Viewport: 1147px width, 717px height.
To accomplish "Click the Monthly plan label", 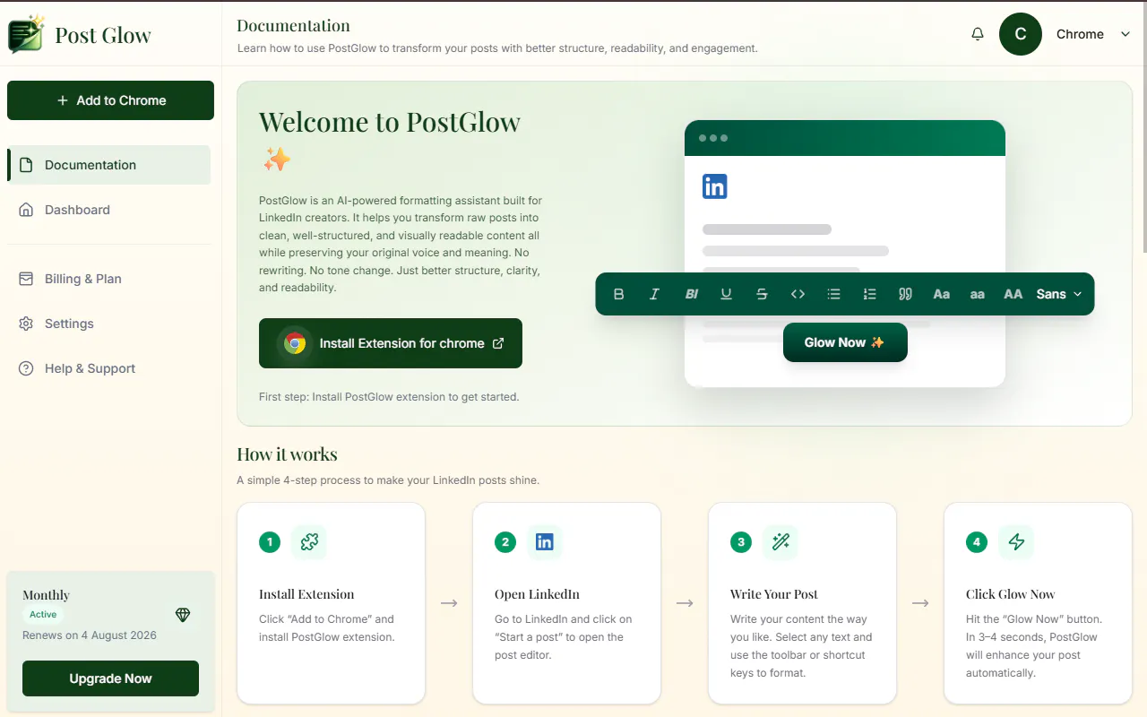I will pyautogui.click(x=46, y=595).
